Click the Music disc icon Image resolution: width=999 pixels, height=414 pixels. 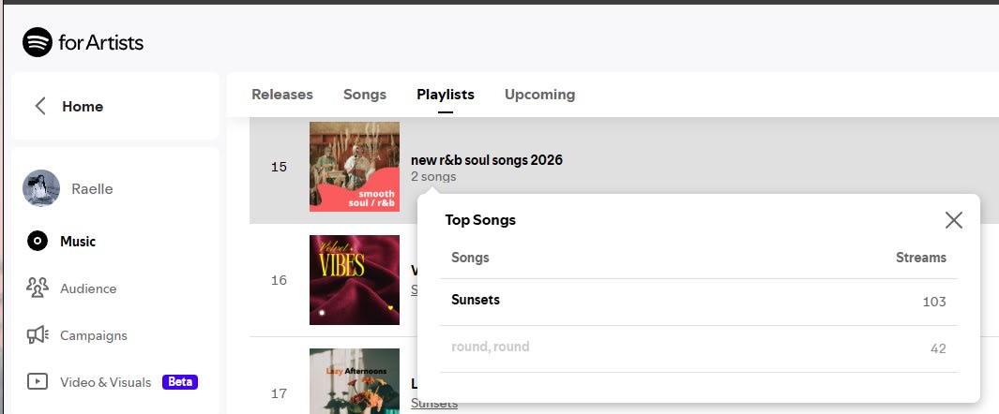coord(38,241)
